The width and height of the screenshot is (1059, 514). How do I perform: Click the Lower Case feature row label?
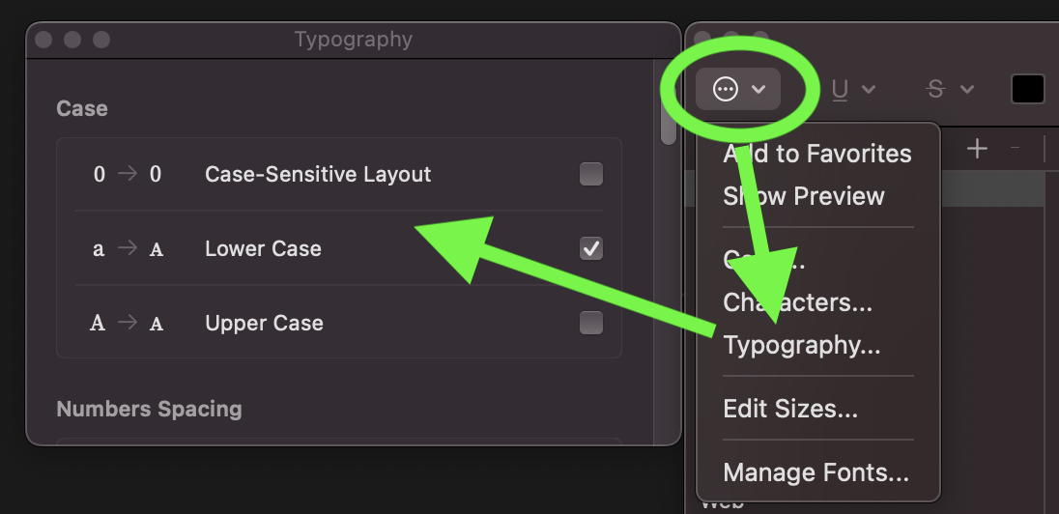264,248
